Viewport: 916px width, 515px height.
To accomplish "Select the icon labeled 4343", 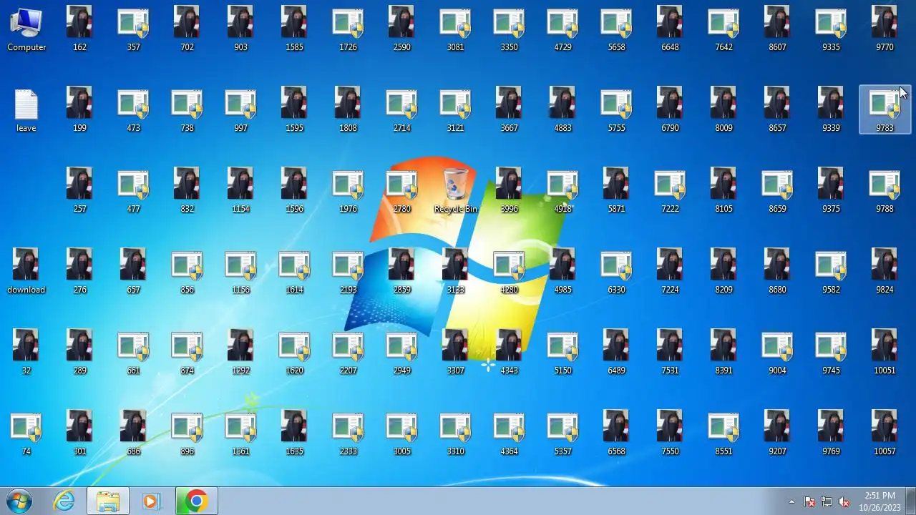I will click(509, 353).
